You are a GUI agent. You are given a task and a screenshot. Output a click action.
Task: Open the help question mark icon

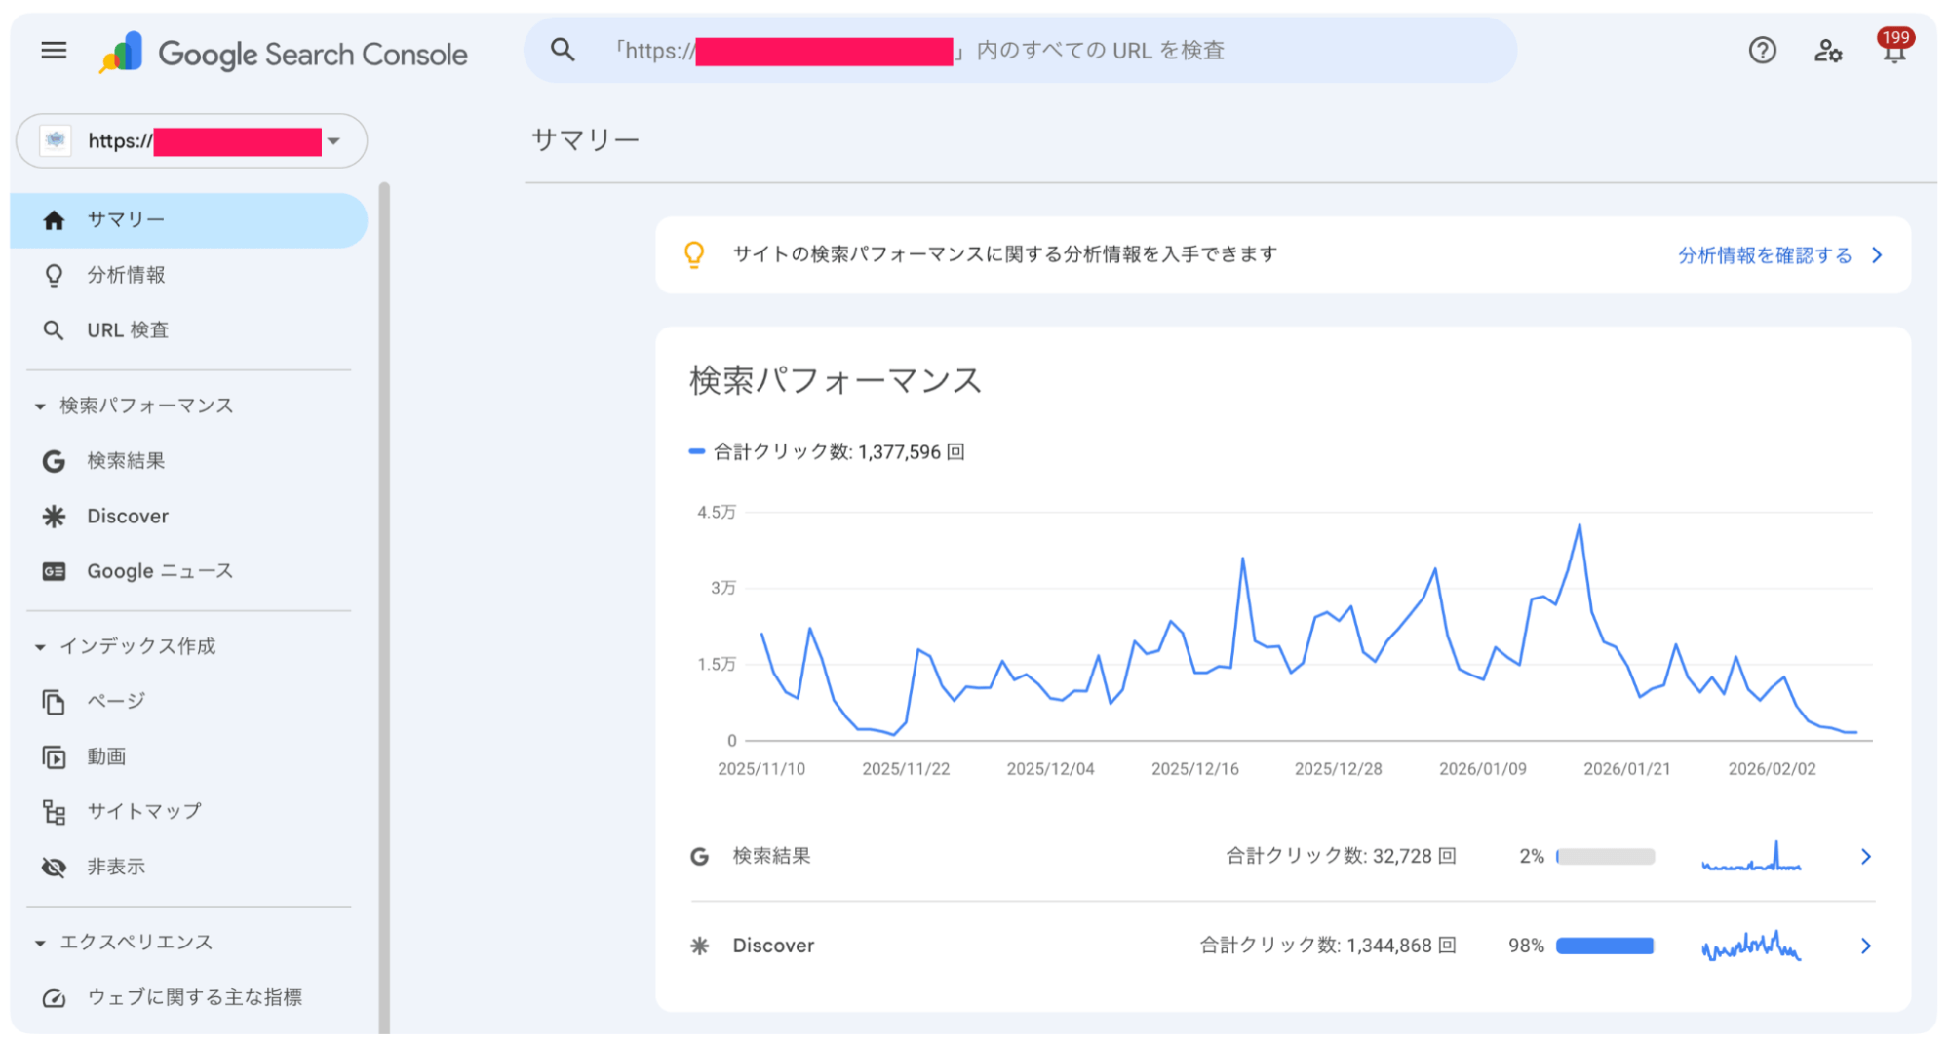point(1762,51)
